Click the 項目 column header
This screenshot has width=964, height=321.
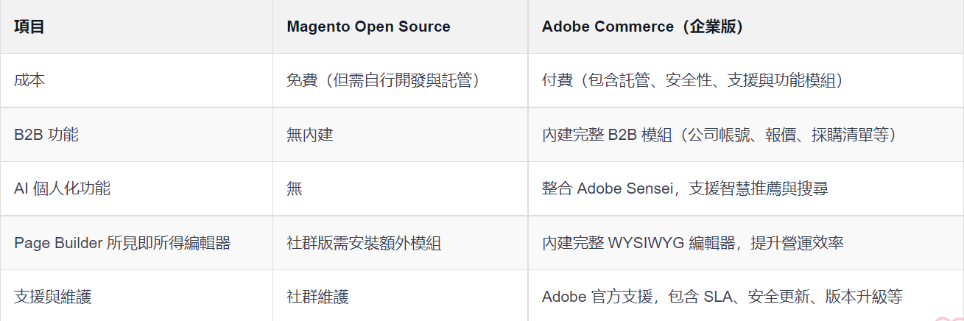[x=29, y=27]
